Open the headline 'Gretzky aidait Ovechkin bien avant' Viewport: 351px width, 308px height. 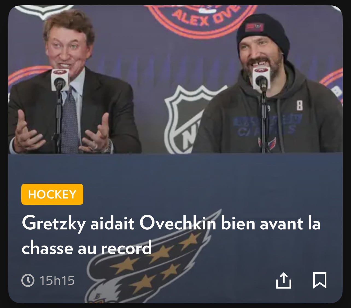pos(171,223)
